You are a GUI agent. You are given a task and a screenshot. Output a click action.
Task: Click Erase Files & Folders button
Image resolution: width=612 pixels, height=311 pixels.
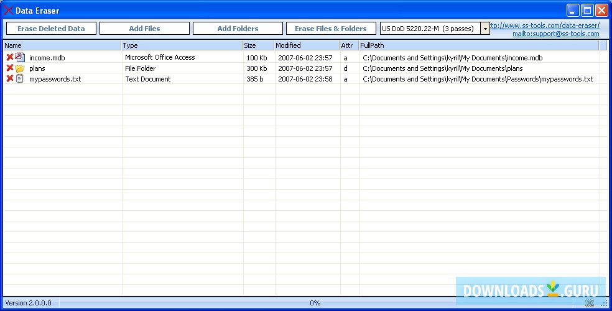pos(331,29)
